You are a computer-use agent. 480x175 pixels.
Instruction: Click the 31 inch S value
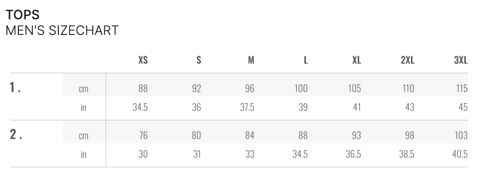pos(197,154)
